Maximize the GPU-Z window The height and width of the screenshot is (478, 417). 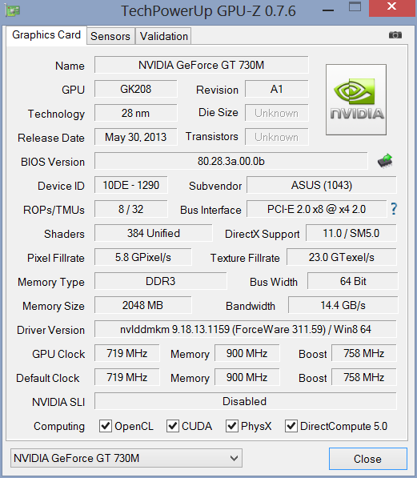(355, 7)
